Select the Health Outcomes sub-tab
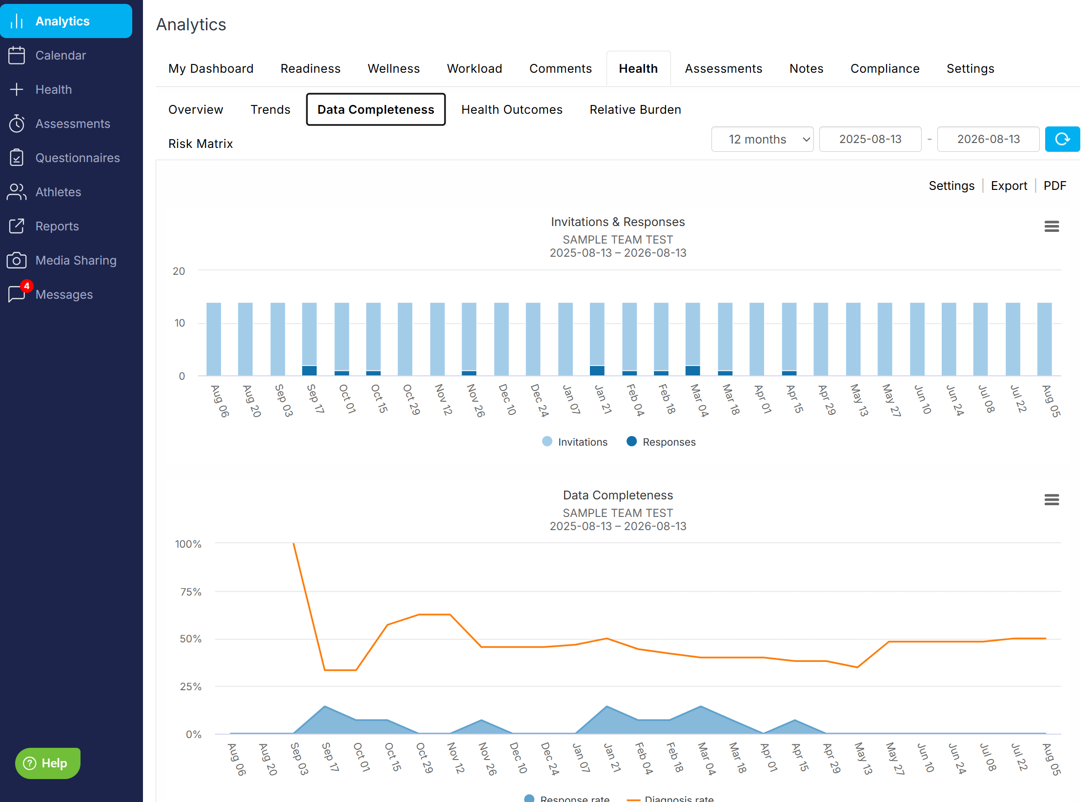 pos(512,109)
